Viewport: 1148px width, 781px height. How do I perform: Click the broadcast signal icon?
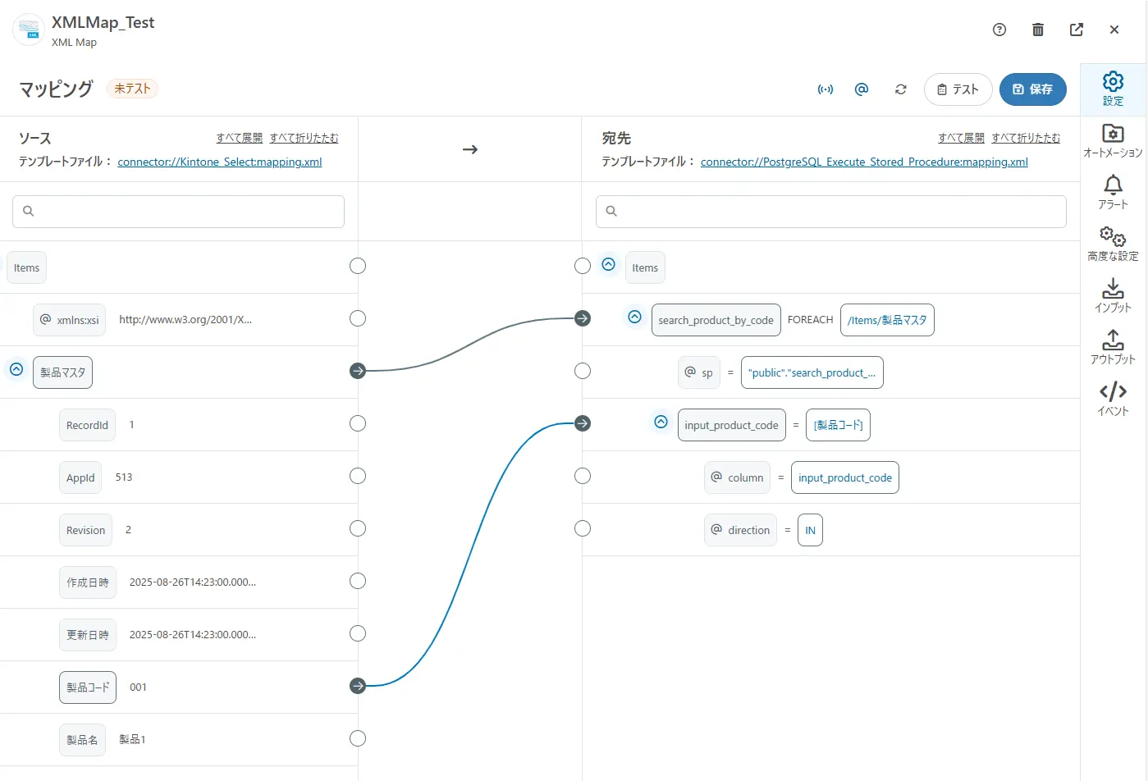click(825, 89)
